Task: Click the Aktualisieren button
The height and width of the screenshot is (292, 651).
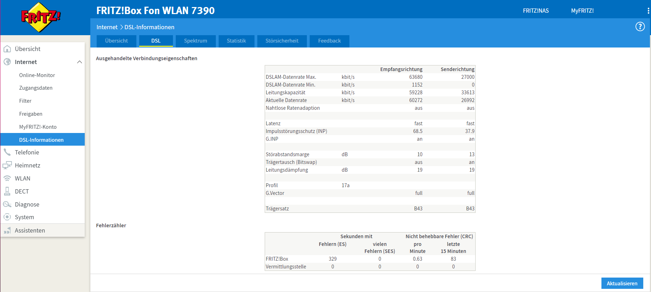Action: tap(622, 283)
